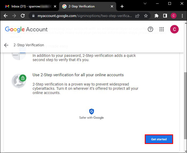Click the Get started button
Viewport: 187px width, 153px height.
pyautogui.click(x=159, y=139)
